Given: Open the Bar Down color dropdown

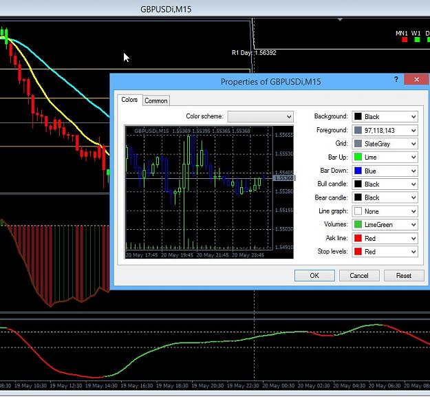Looking at the screenshot, I should 385,171.
